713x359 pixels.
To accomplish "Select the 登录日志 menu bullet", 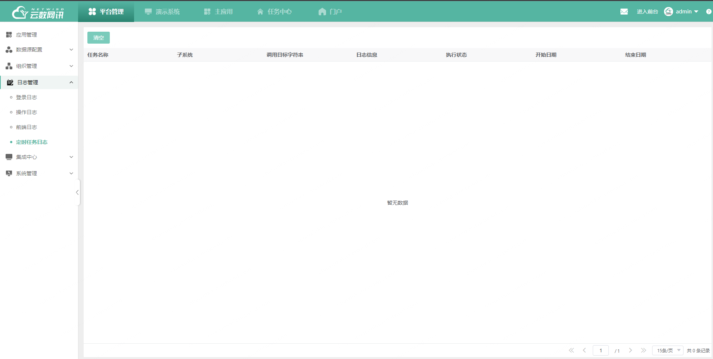I will click(12, 97).
